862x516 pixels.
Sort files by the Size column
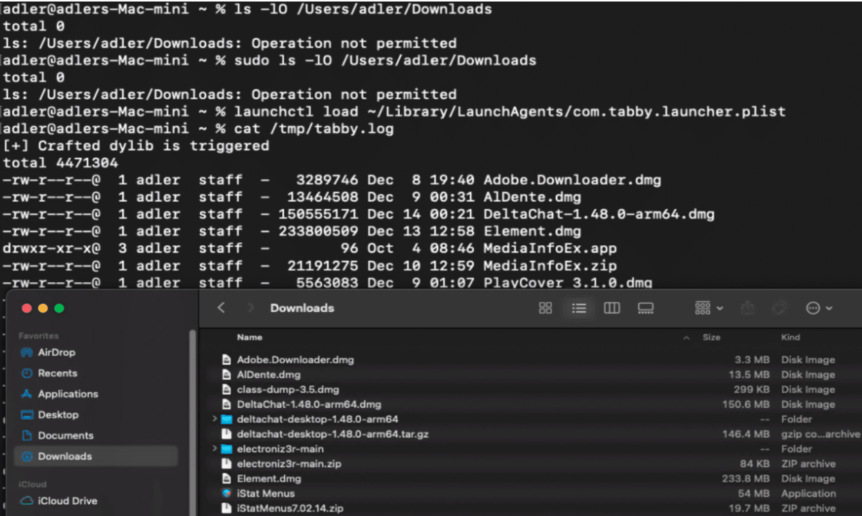point(711,337)
